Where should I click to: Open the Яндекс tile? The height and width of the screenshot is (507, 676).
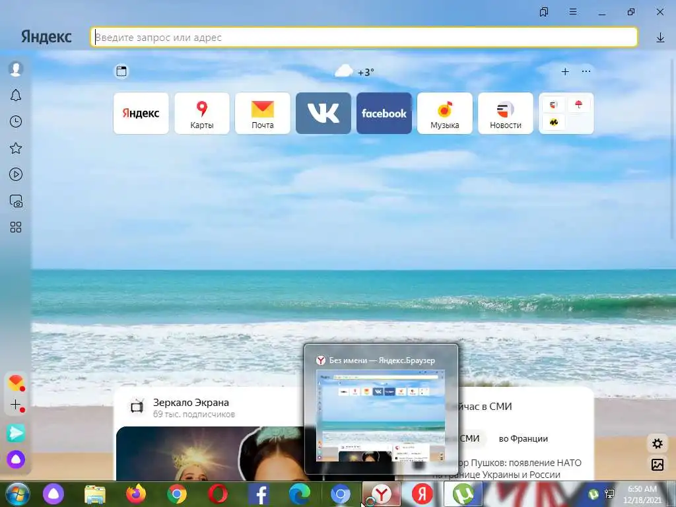141,113
